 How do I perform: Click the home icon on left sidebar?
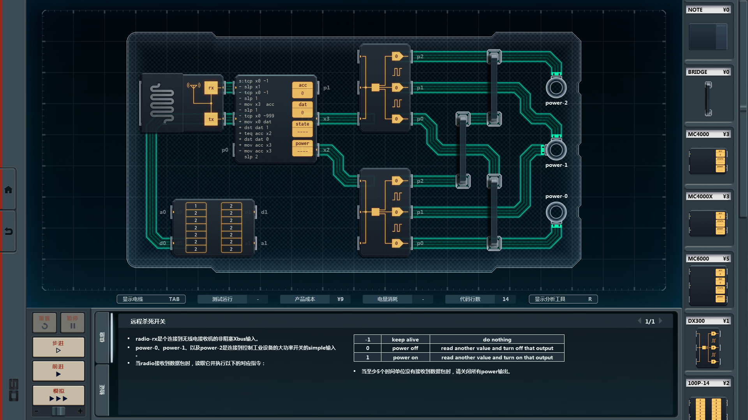click(8, 190)
